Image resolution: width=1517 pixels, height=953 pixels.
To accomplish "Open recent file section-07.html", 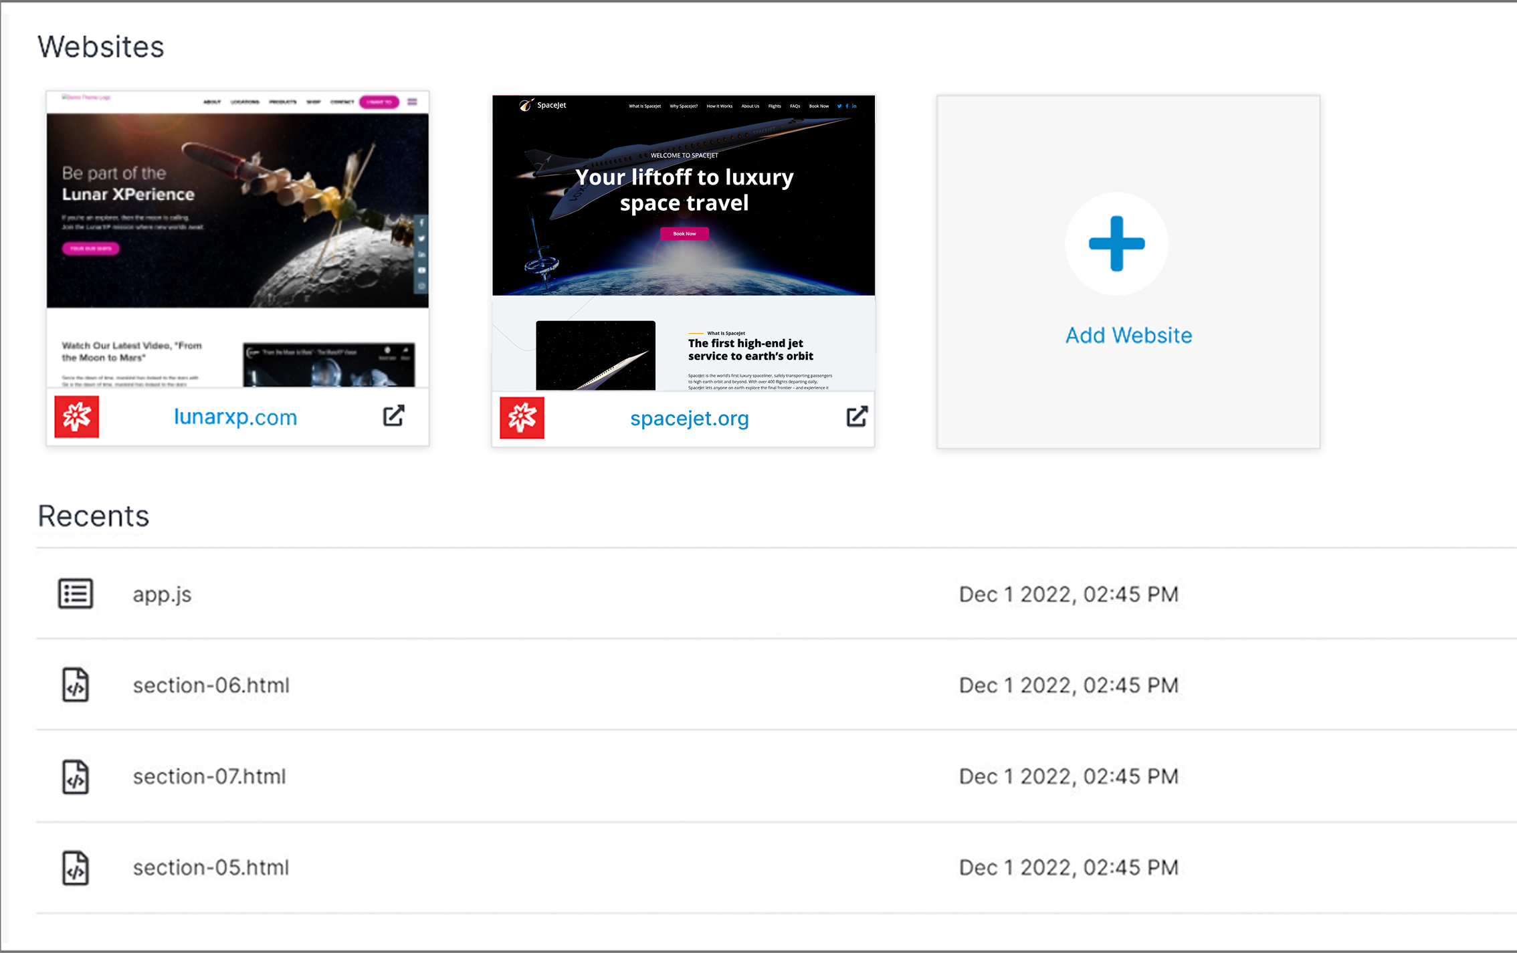I will pos(209,776).
